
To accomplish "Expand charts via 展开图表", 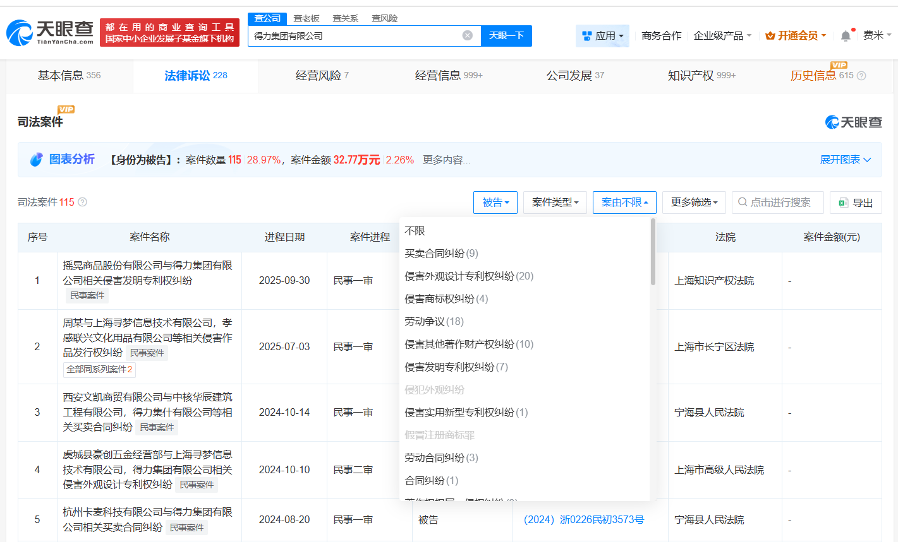I will pos(846,160).
